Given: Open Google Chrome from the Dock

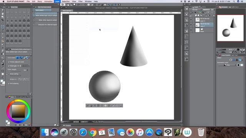Looking at the screenshot, I should [x=92, y=132].
